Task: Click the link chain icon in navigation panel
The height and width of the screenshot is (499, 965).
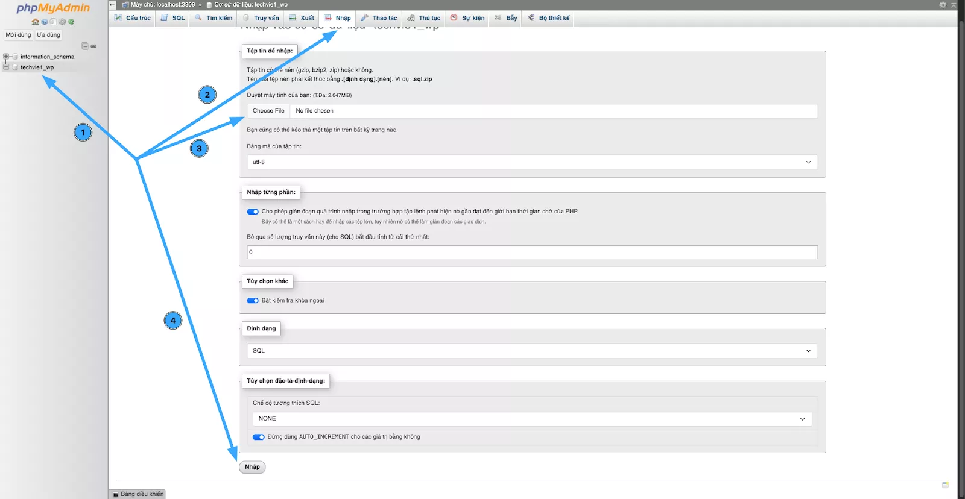Action: [x=93, y=46]
